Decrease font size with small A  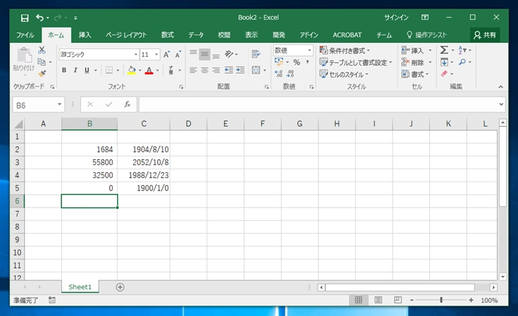(178, 55)
